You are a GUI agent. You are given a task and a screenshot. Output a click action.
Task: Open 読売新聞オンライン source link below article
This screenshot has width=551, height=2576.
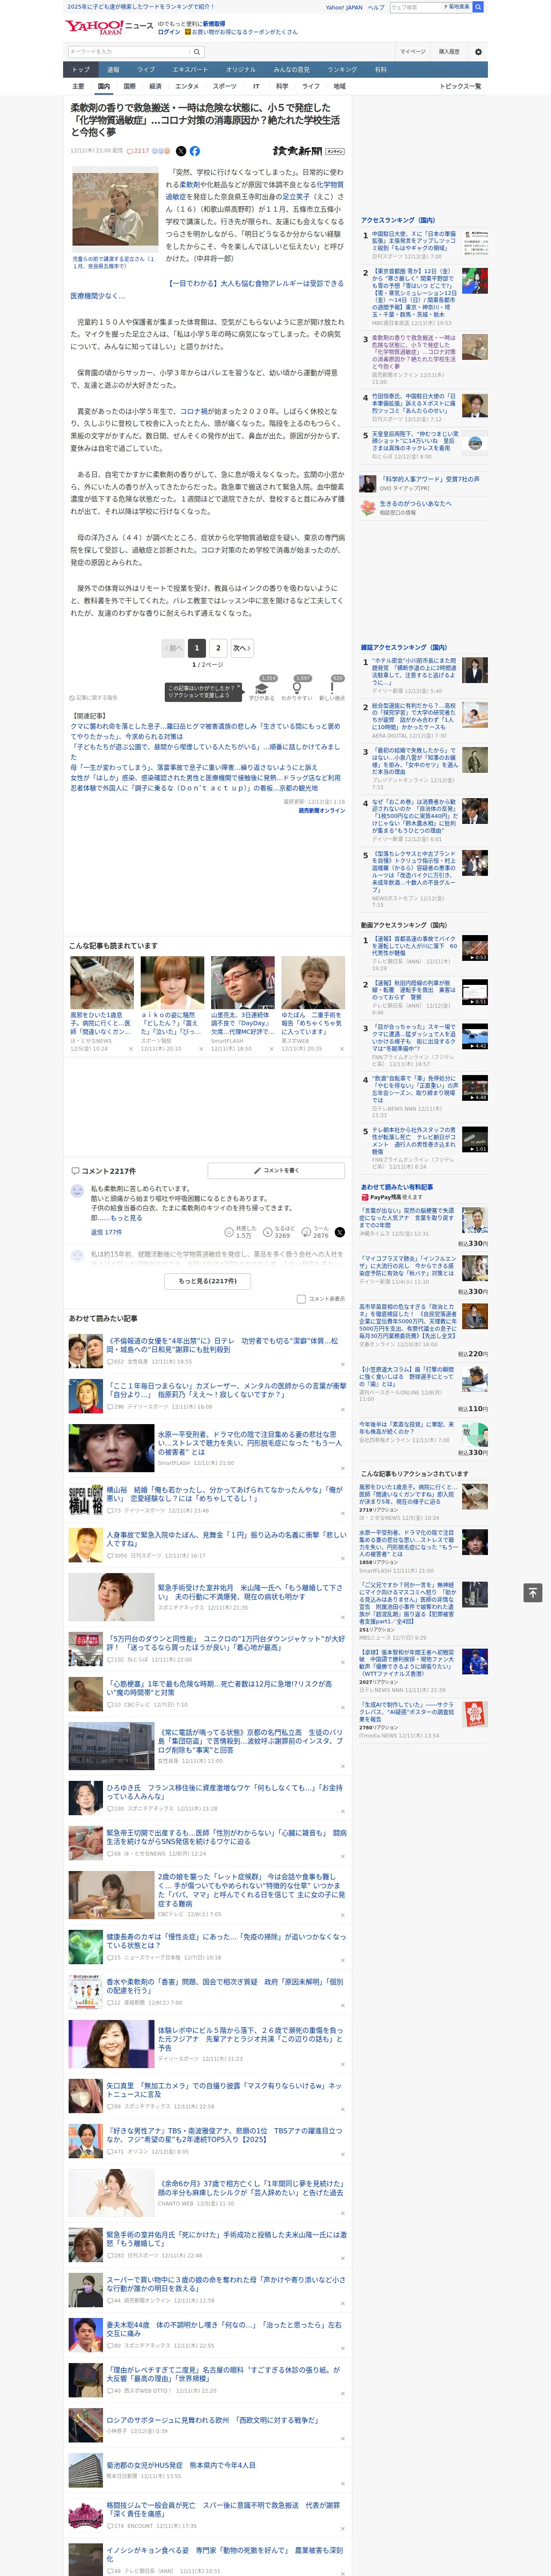[x=321, y=811]
